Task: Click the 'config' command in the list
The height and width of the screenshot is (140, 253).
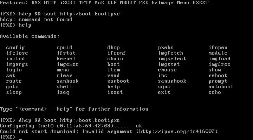Action: [15, 48]
